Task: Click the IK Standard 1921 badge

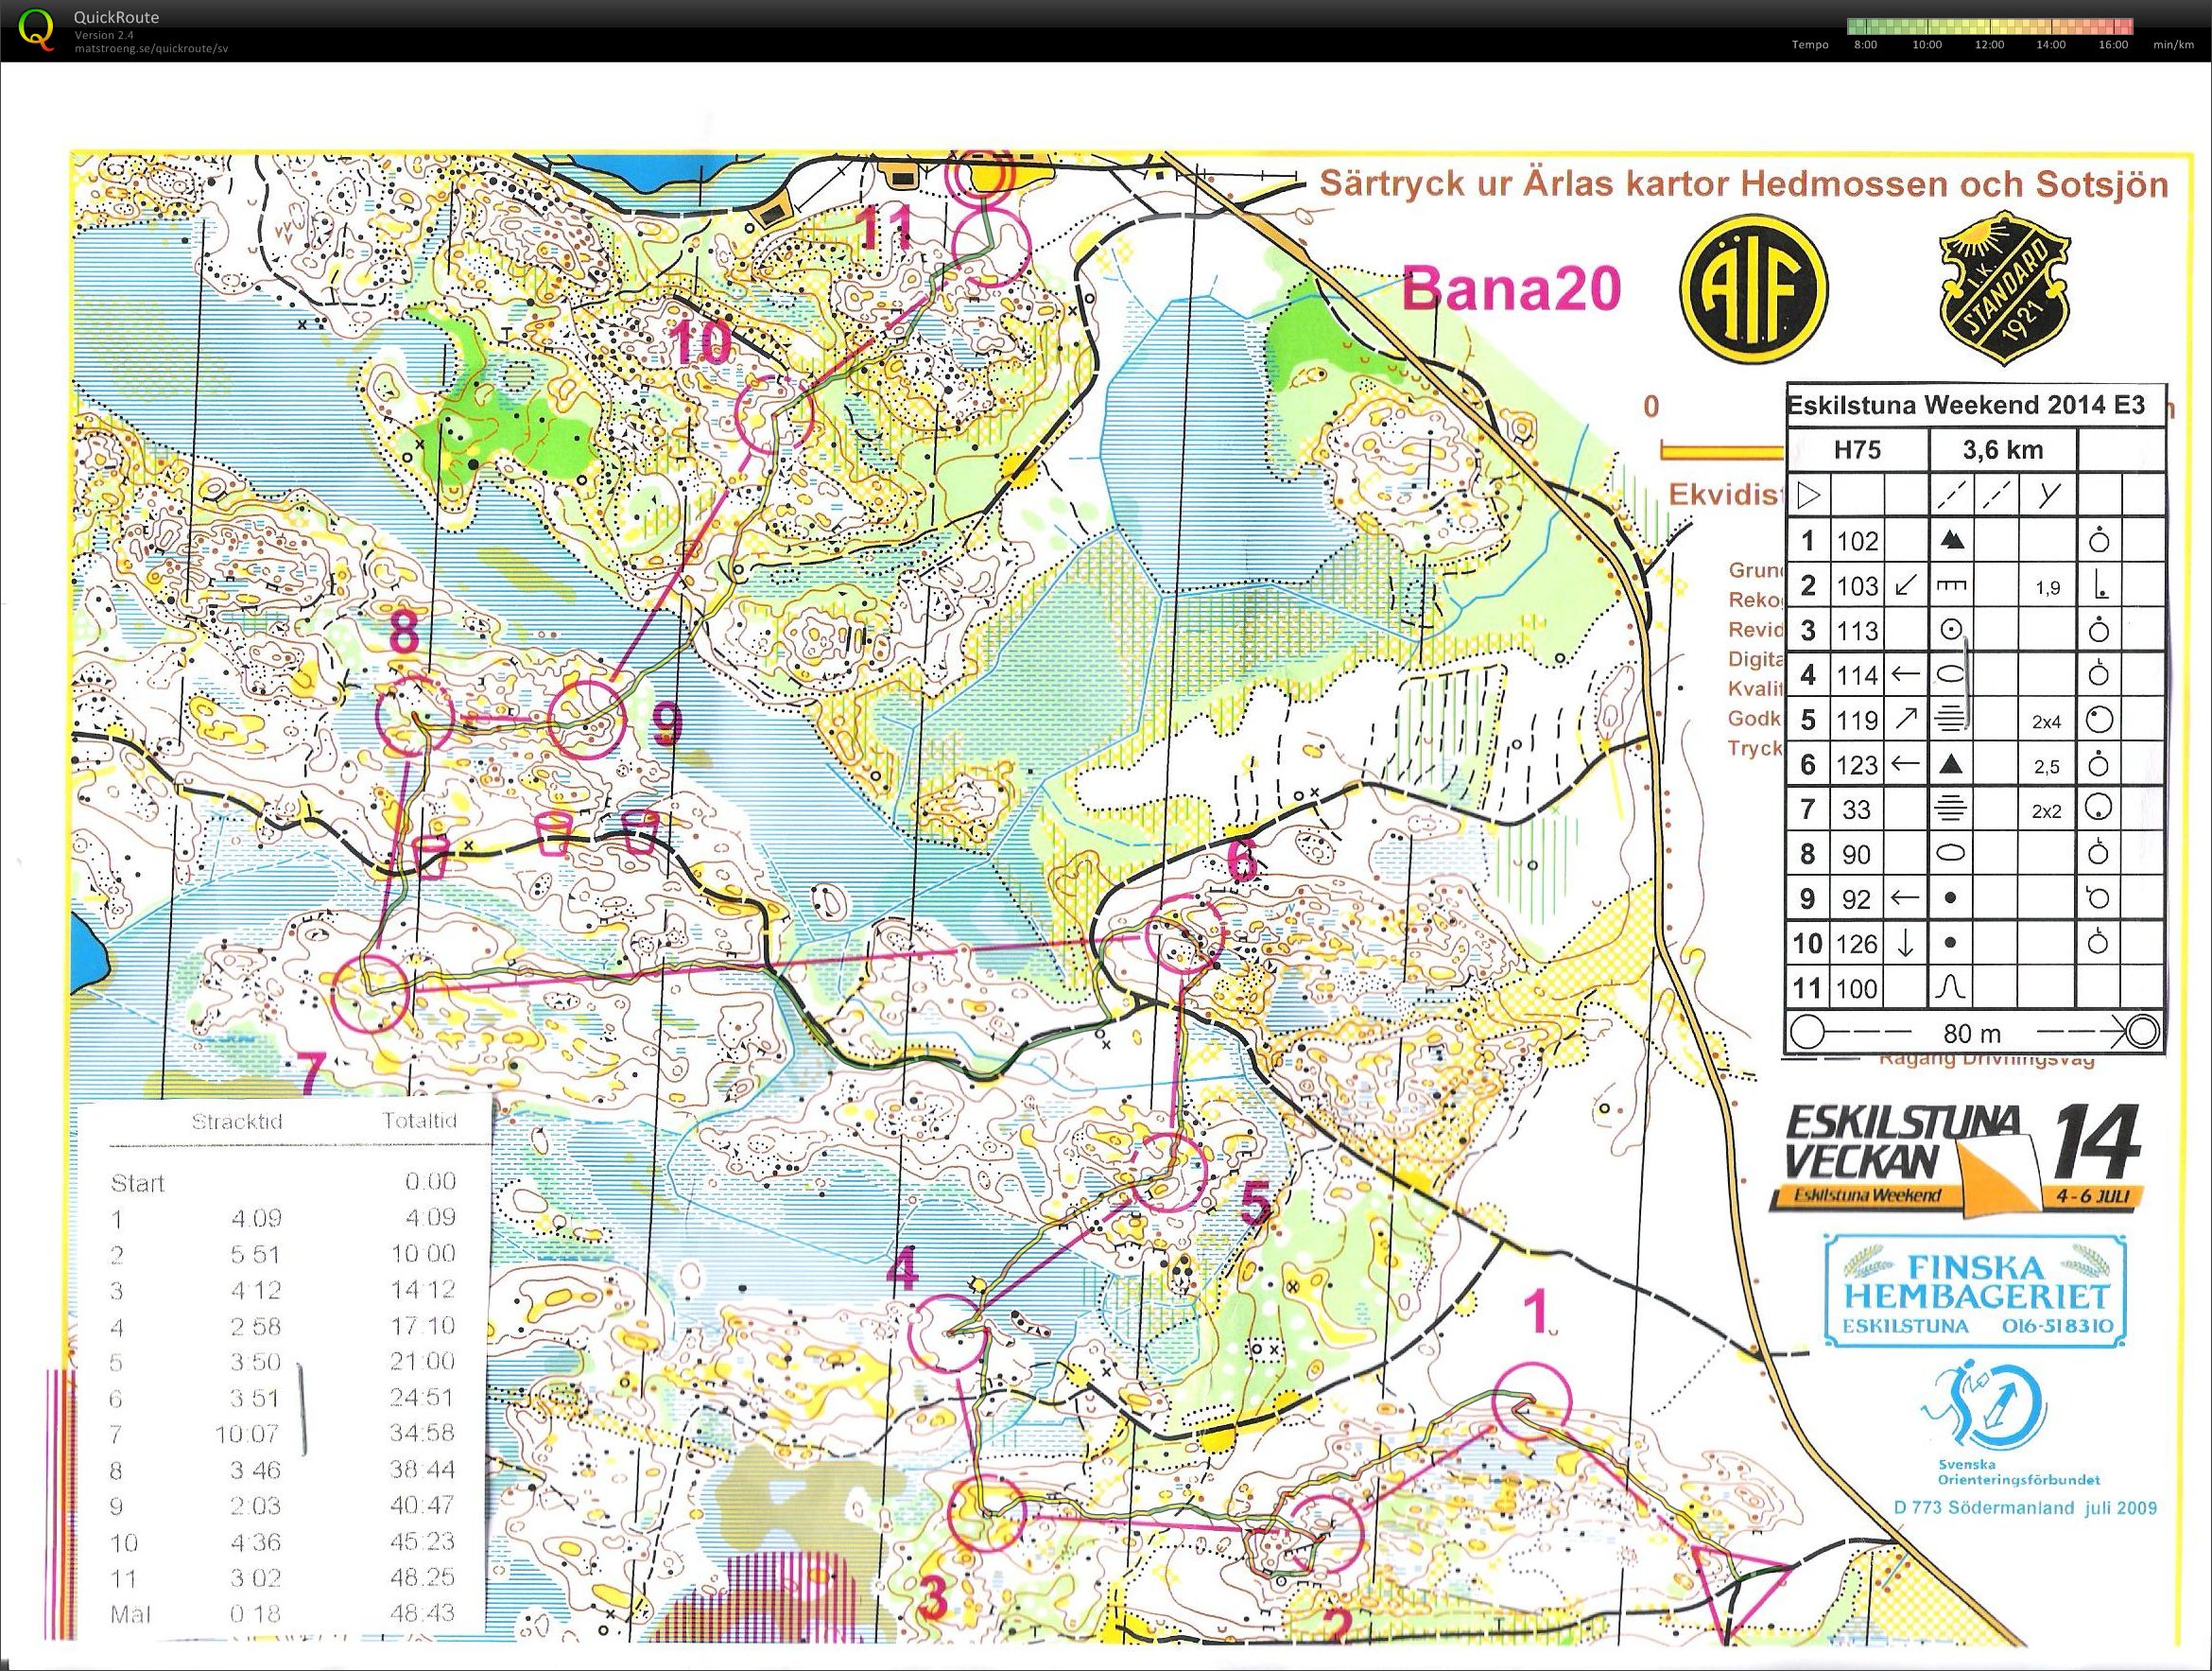Action: pos(2003,288)
